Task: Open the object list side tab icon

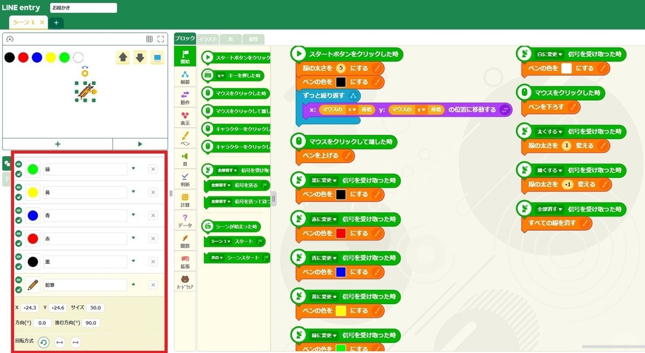Action: pyautogui.click(x=6, y=164)
